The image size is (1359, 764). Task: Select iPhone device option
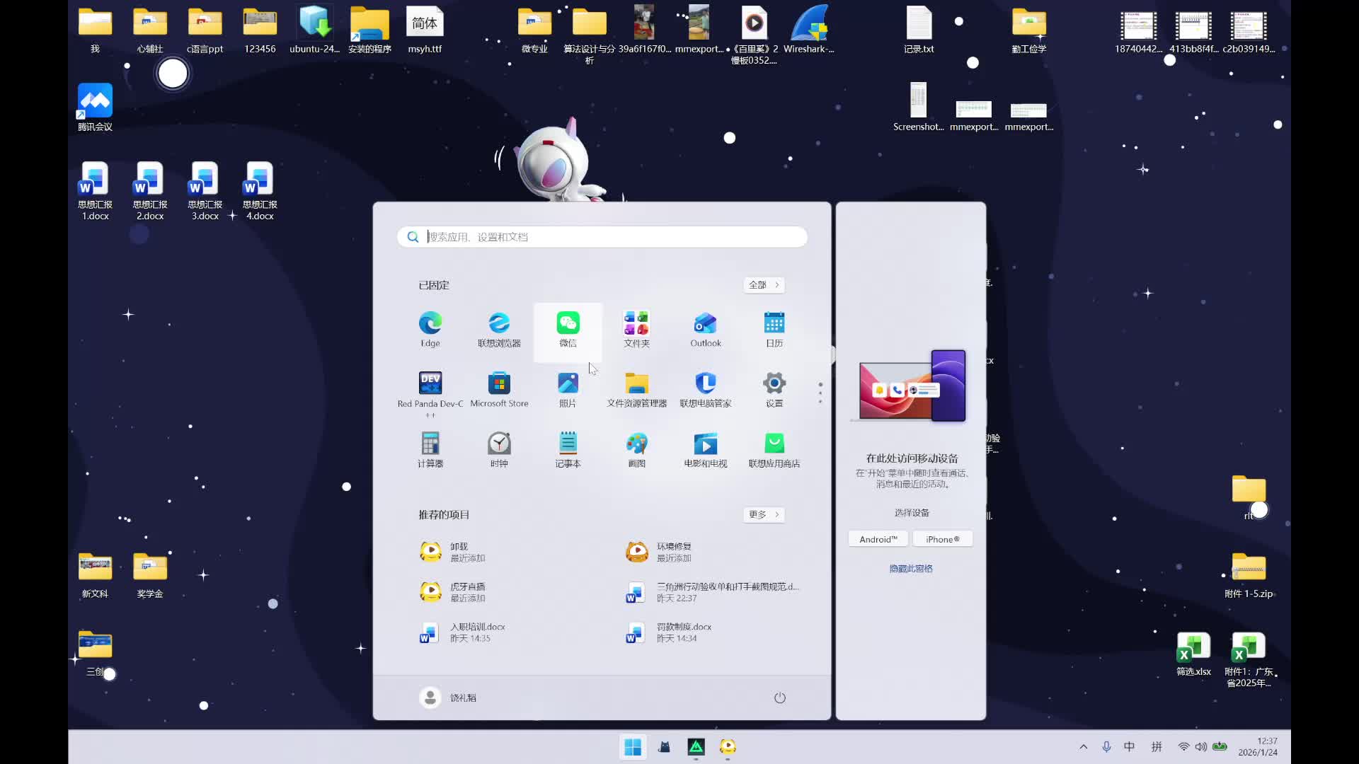point(942,539)
